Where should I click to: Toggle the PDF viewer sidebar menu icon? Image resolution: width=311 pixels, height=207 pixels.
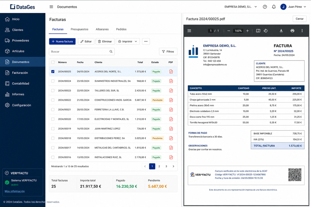pos(189,31)
